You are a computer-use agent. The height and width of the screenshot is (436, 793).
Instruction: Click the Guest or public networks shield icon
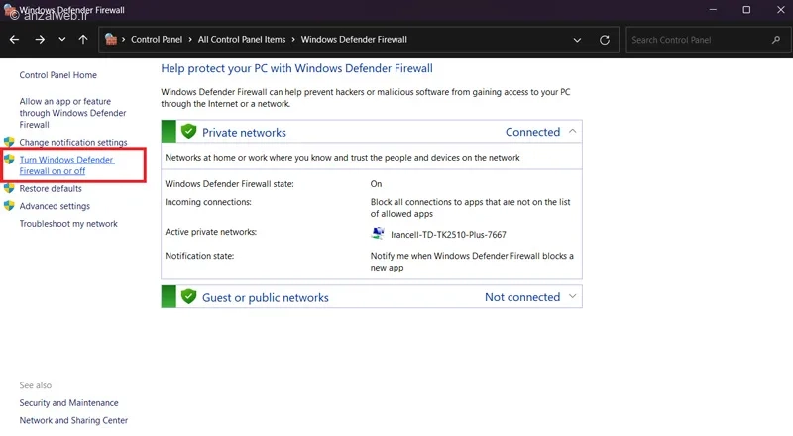click(188, 297)
